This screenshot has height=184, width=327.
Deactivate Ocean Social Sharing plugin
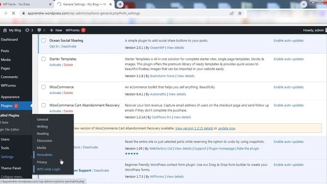[x=68, y=47]
